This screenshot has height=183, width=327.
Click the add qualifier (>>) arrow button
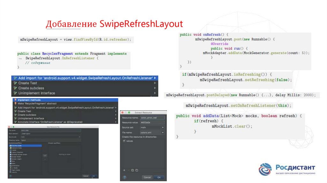45,155
